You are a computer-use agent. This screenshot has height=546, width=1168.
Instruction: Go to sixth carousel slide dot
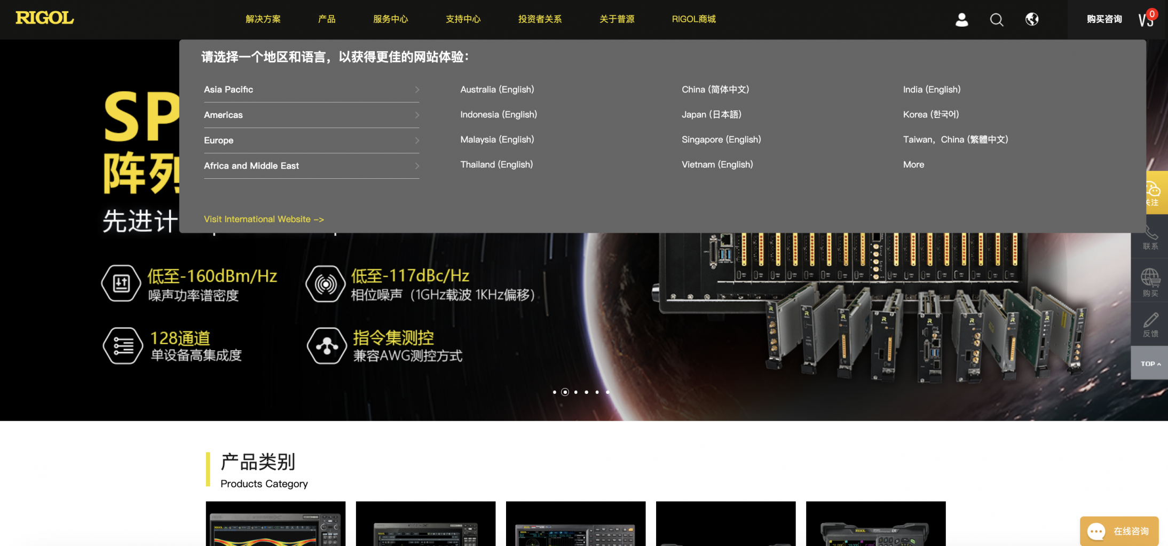coord(608,392)
